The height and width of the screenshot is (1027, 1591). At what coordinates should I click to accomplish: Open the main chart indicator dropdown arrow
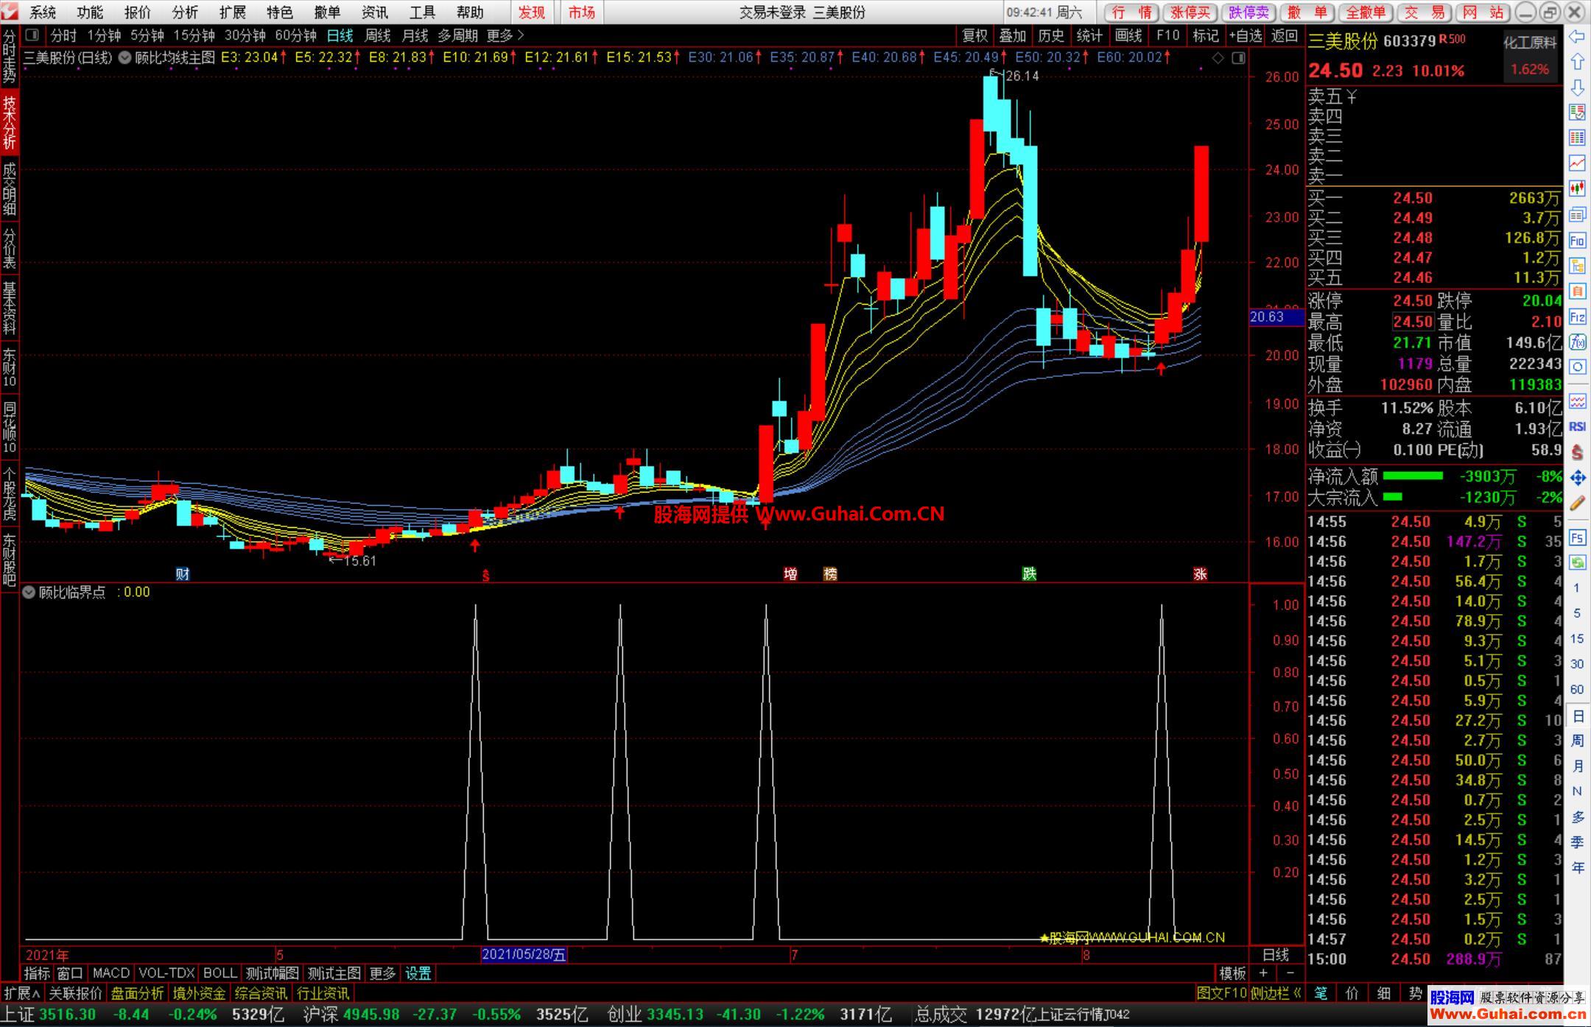coord(124,57)
